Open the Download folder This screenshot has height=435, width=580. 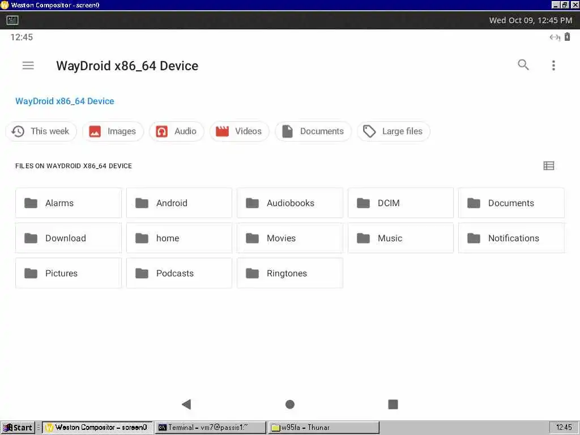click(x=69, y=238)
